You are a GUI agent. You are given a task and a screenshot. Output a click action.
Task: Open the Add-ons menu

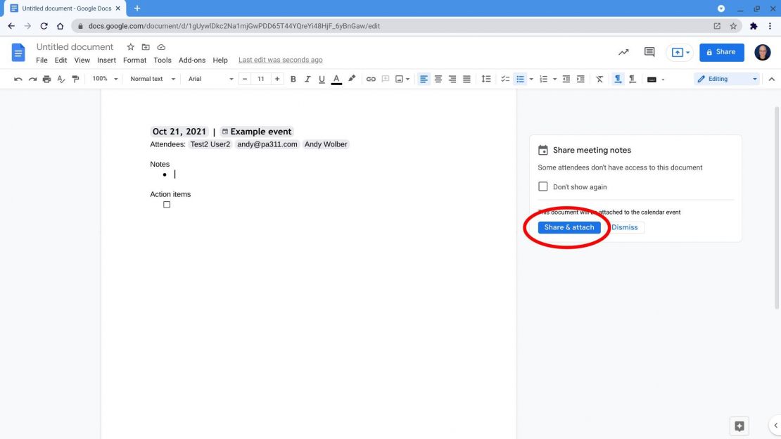[192, 60]
